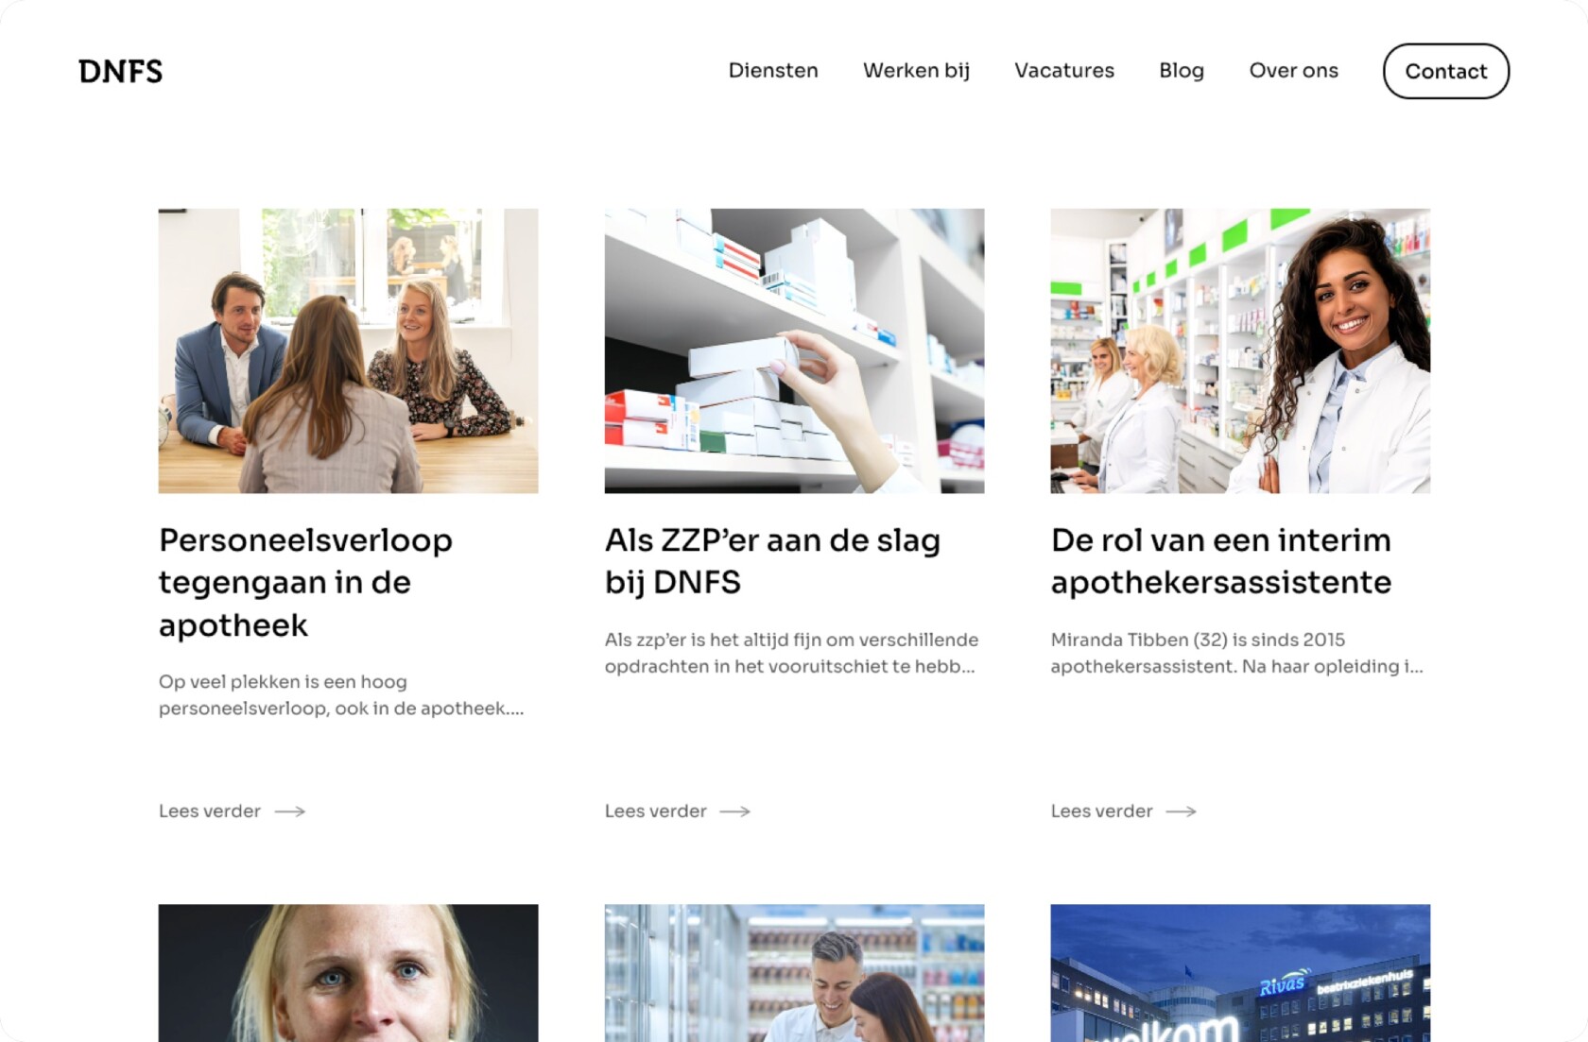Click arrow icon under ZZP'er article

pos(735,811)
